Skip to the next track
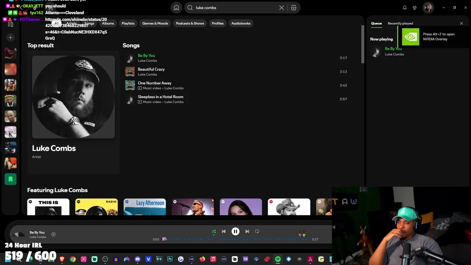Image resolution: width=471 pixels, height=265 pixels. [247, 232]
